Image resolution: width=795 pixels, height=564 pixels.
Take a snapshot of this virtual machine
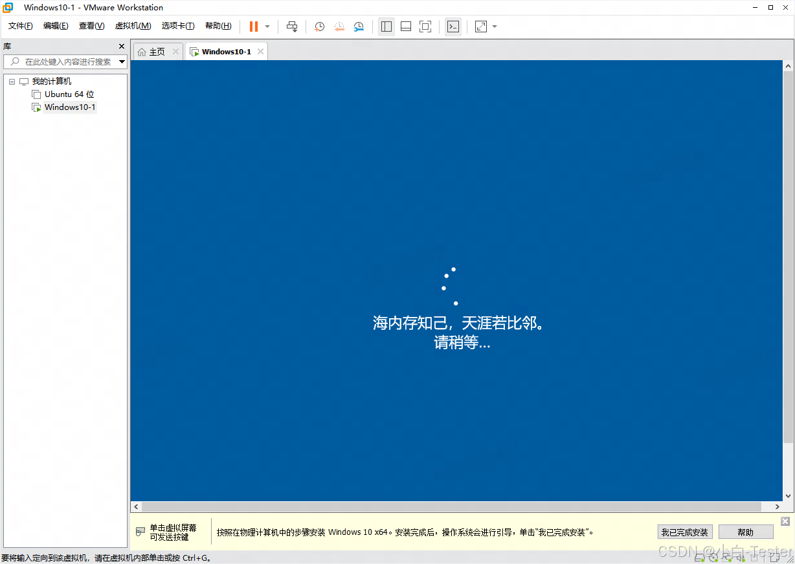pyautogui.click(x=320, y=27)
